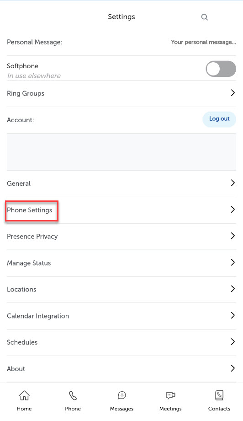Edit the personal message field
This screenshot has width=243, height=421.
coord(204,42)
